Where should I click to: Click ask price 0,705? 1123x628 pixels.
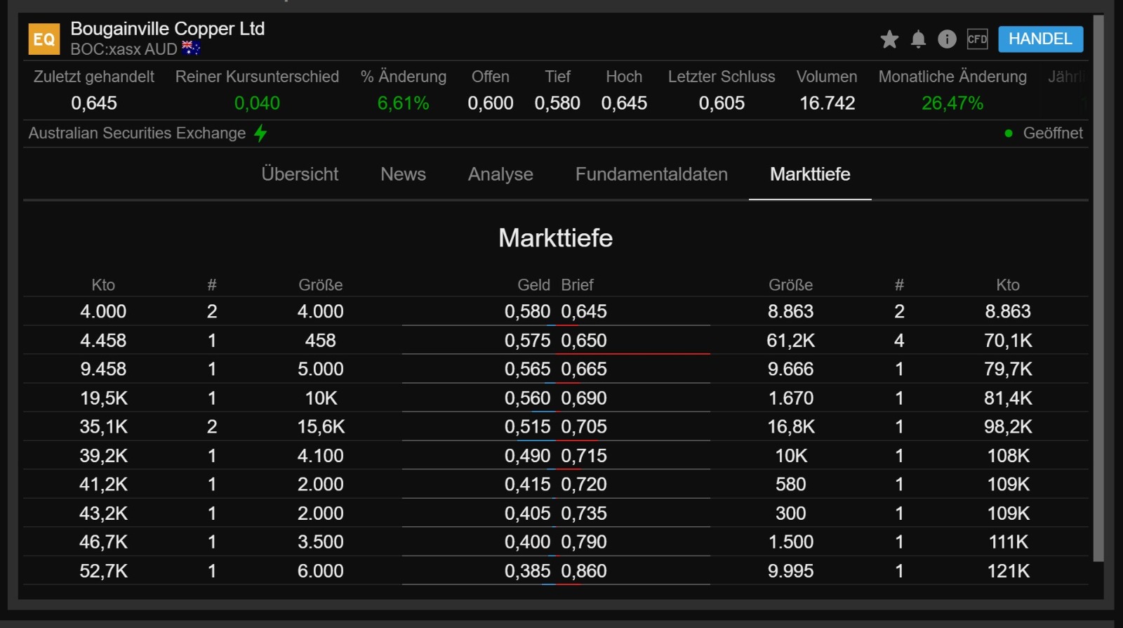coord(584,427)
